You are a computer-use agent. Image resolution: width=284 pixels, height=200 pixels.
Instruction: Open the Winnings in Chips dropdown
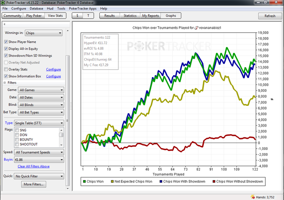tap(43, 33)
